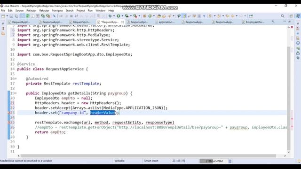
Task: Show the hidden editor tabs list
Action: (273, 22)
